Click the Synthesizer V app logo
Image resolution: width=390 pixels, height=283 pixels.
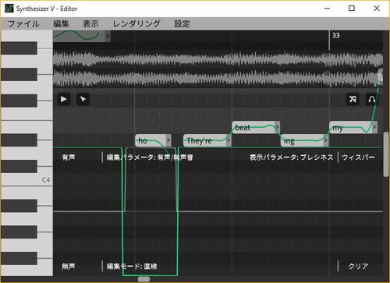[9, 9]
